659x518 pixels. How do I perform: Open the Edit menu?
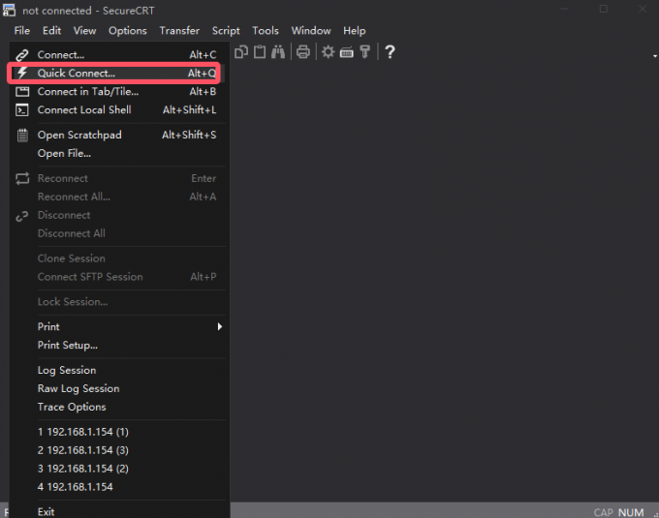pyautogui.click(x=51, y=31)
